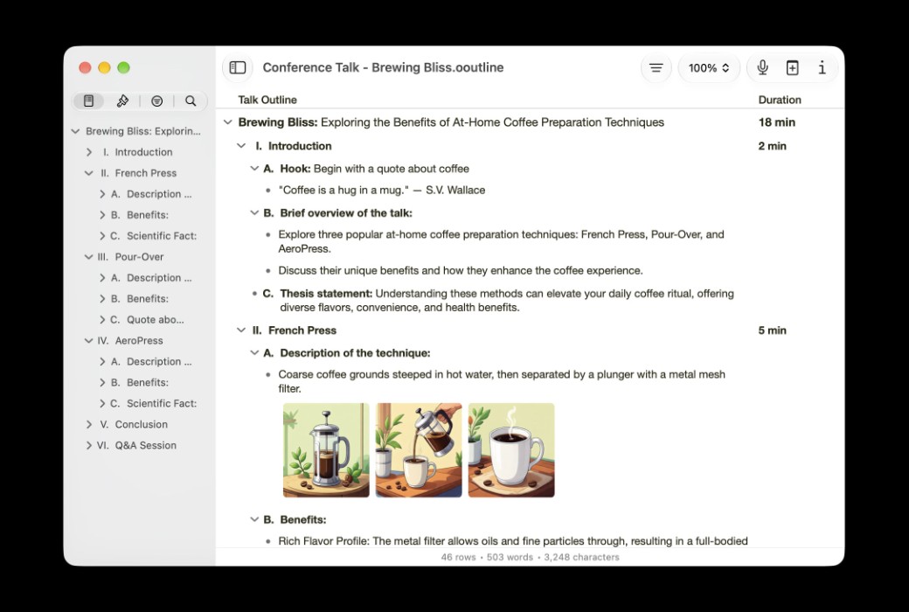
Task: Select II. French Press in sidebar
Action: pyautogui.click(x=138, y=173)
